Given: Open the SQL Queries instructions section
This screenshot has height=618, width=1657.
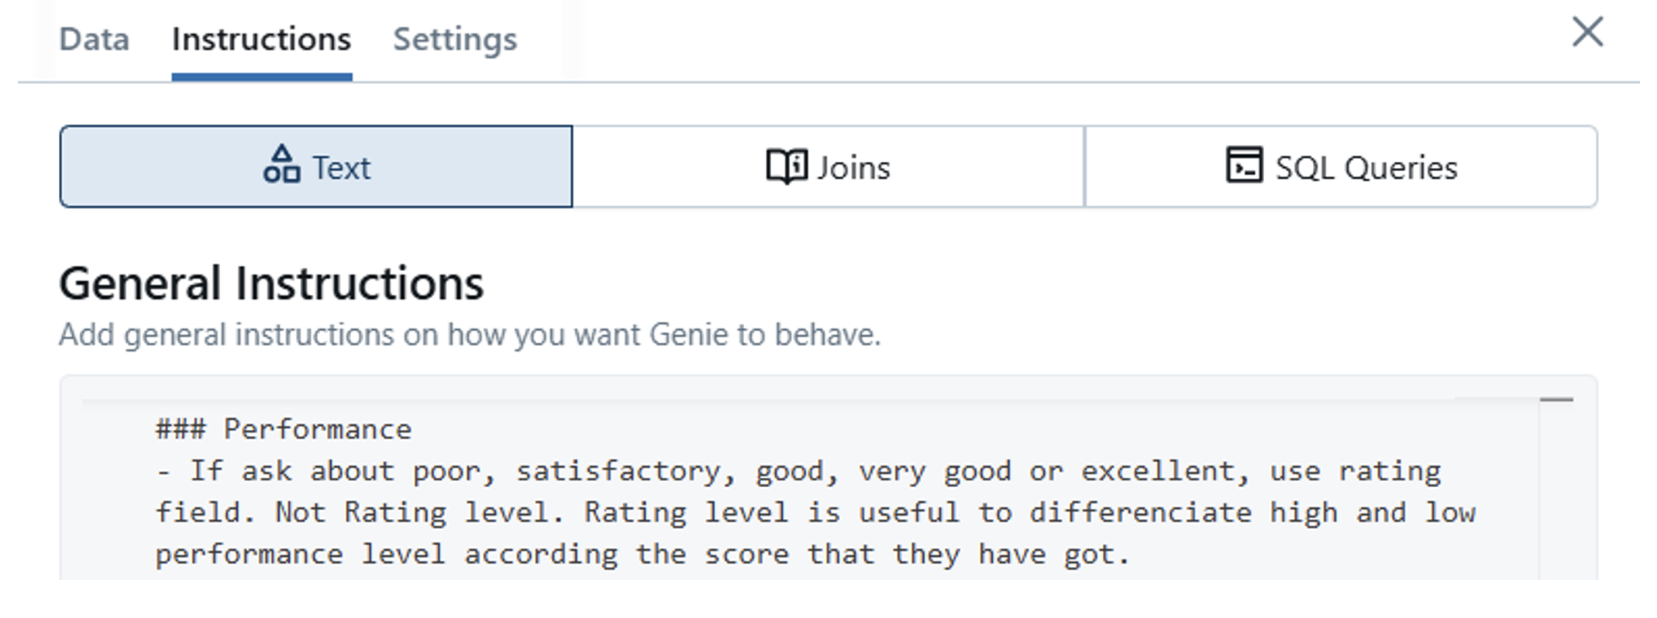Looking at the screenshot, I should (x=1341, y=167).
